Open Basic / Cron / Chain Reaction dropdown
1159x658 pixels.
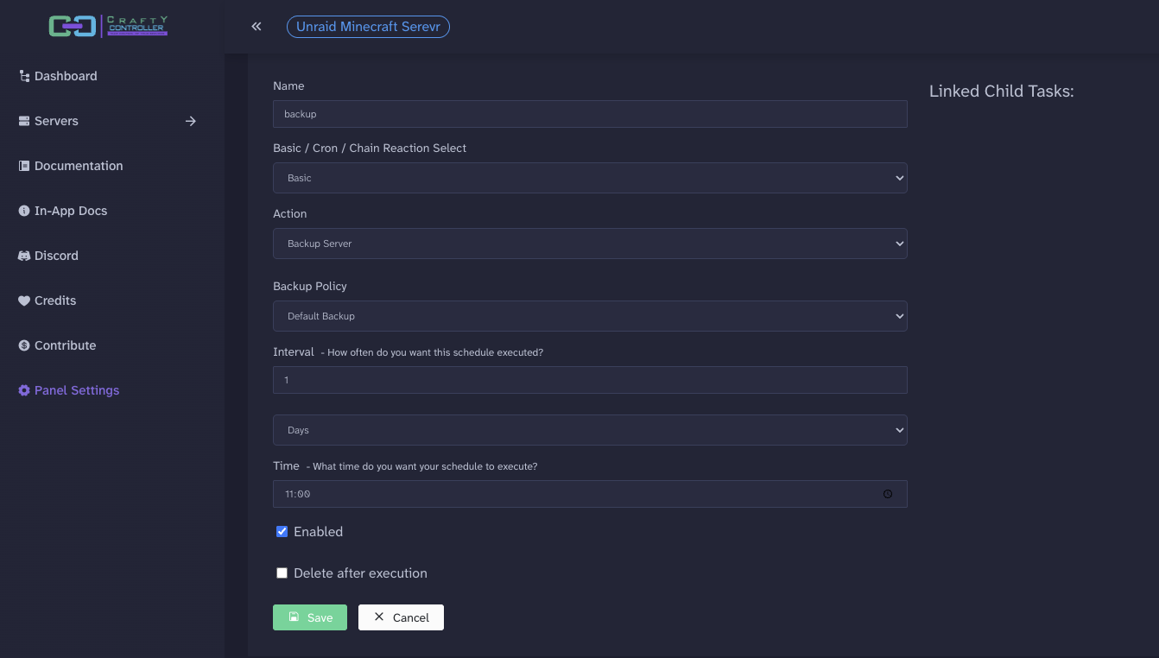click(590, 178)
